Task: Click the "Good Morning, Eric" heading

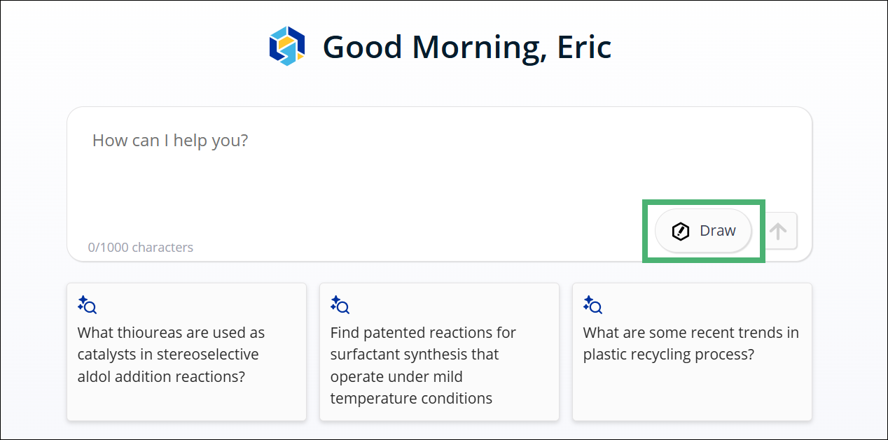Action: tap(467, 47)
